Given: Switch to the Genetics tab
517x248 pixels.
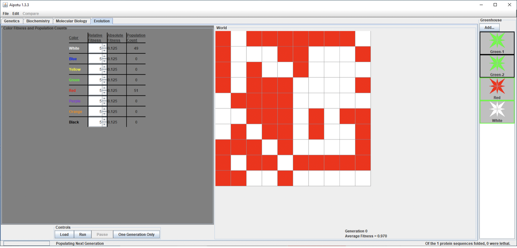Looking at the screenshot, I should 12,21.
